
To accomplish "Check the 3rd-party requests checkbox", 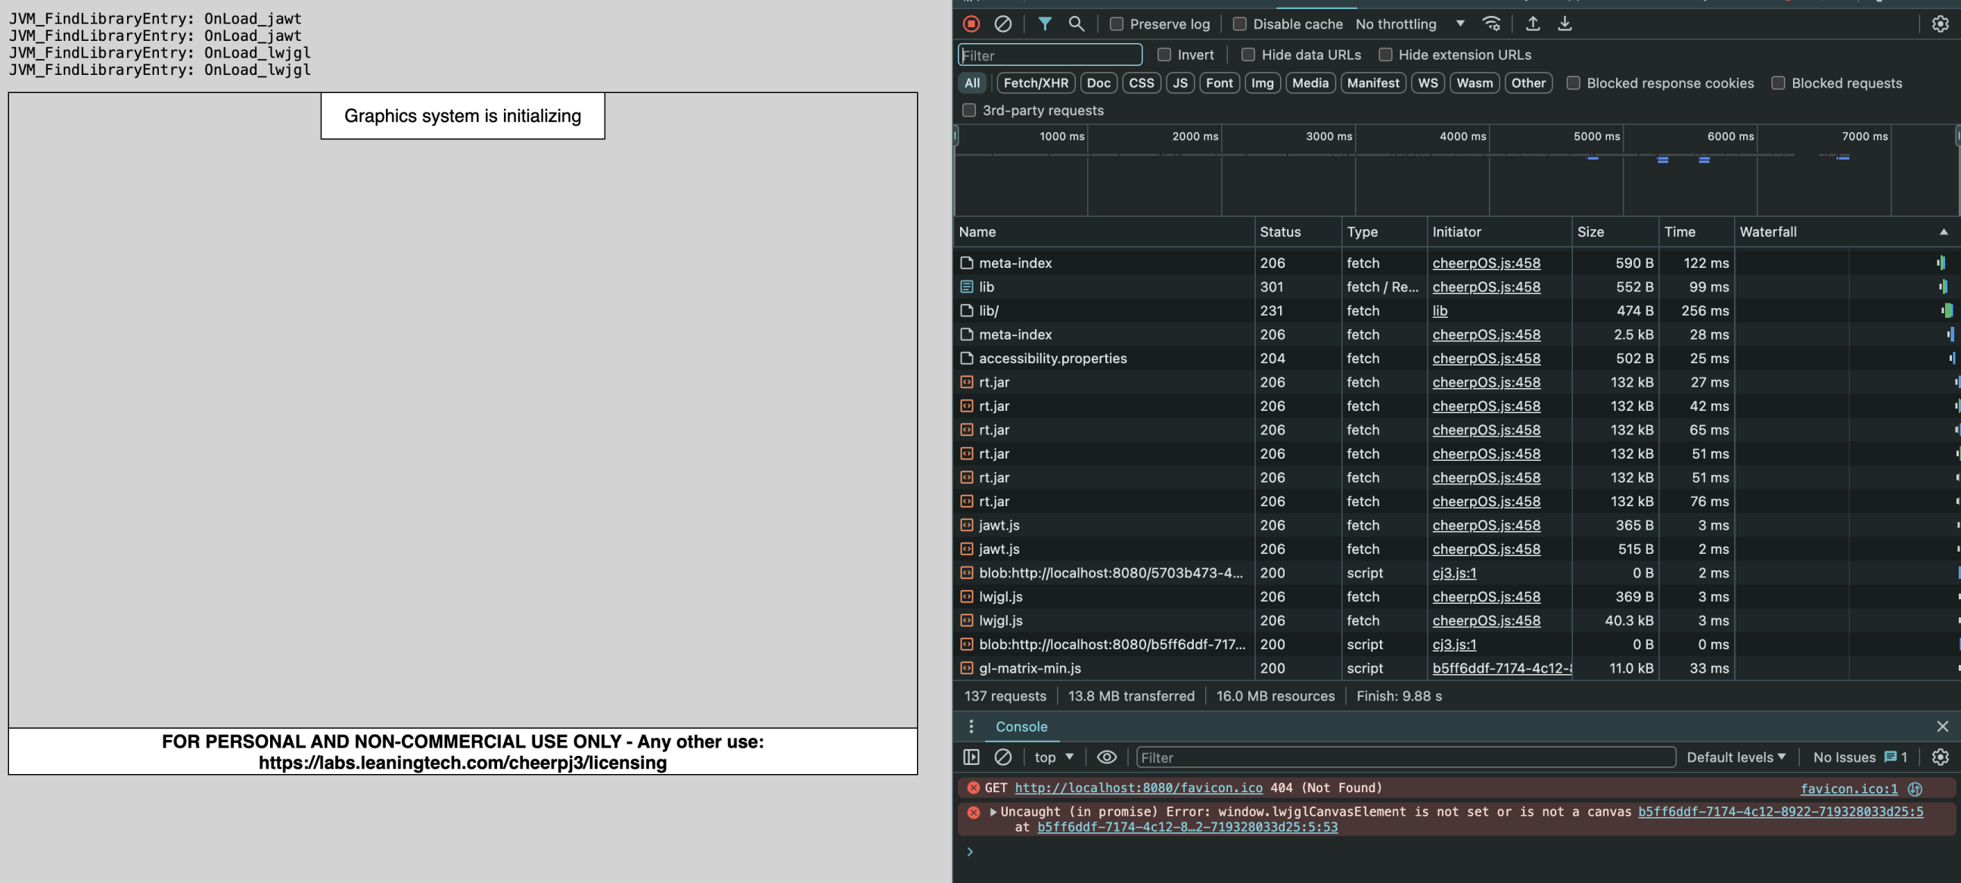I will pos(969,110).
